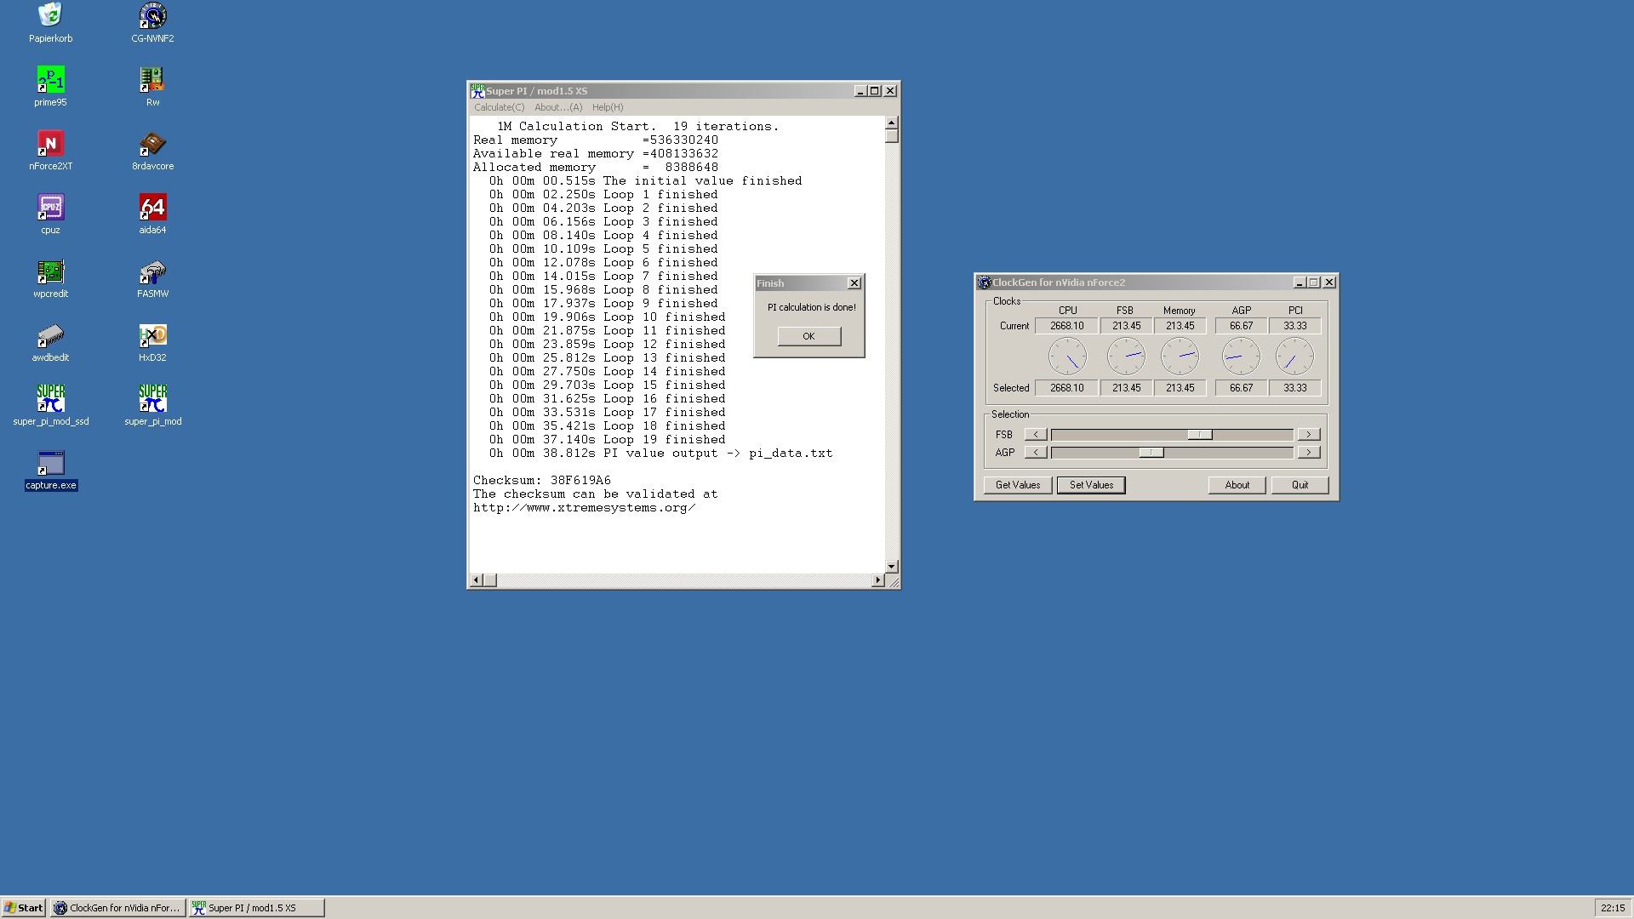Maximize the Super PI window

(875, 91)
